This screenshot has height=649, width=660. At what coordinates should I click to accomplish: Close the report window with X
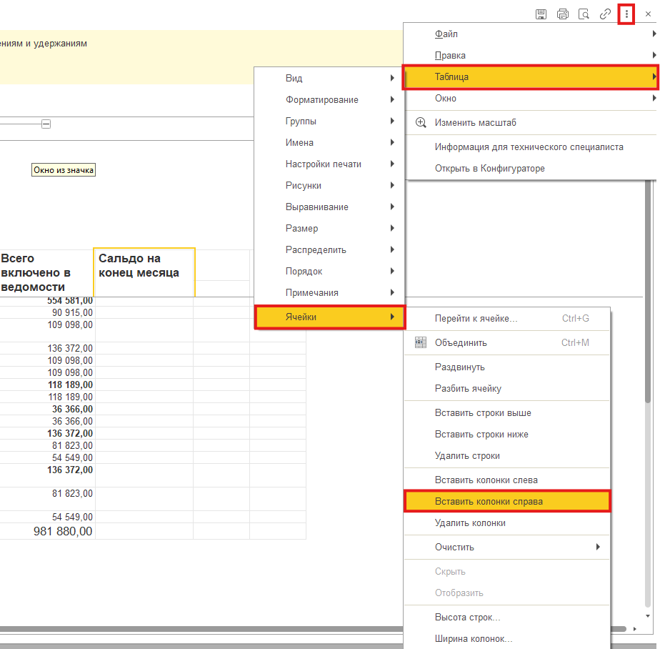pyautogui.click(x=649, y=14)
